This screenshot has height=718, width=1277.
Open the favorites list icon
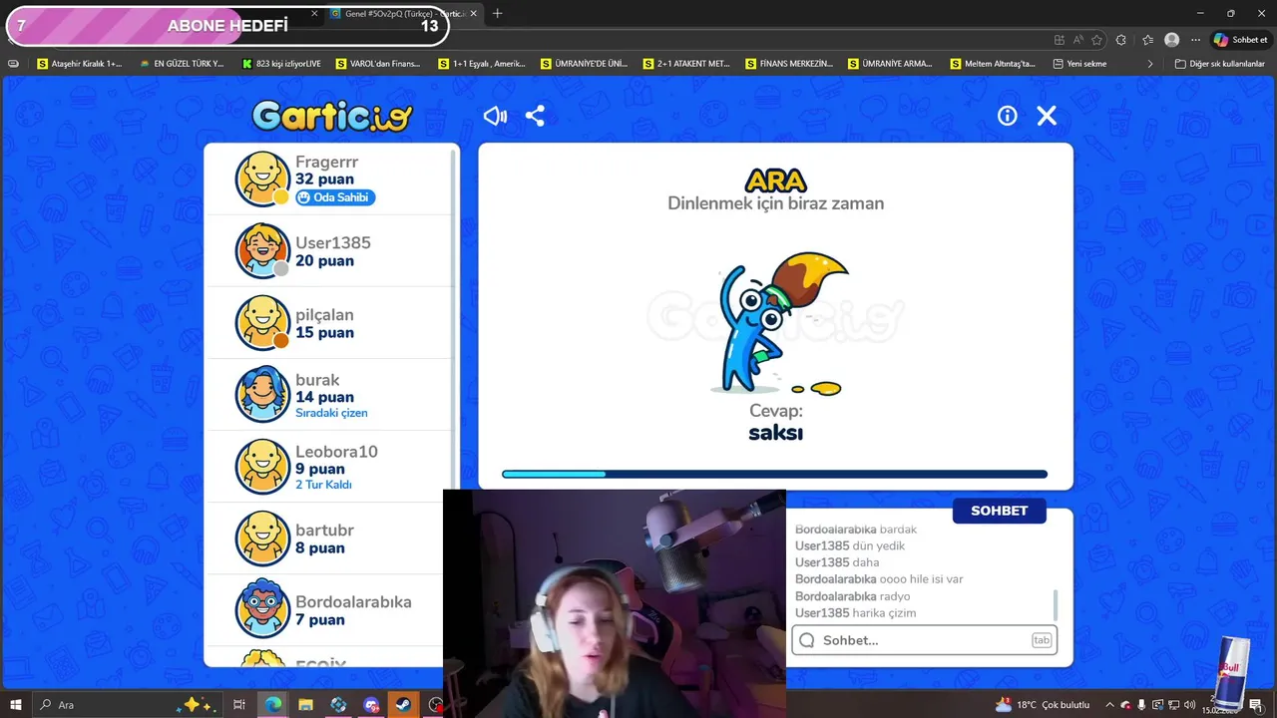(x=1147, y=40)
